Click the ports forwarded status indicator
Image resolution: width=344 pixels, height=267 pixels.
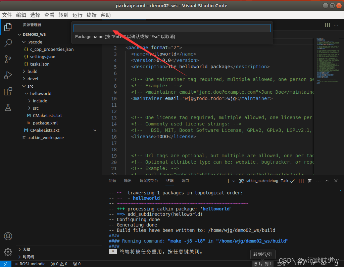point(77,264)
